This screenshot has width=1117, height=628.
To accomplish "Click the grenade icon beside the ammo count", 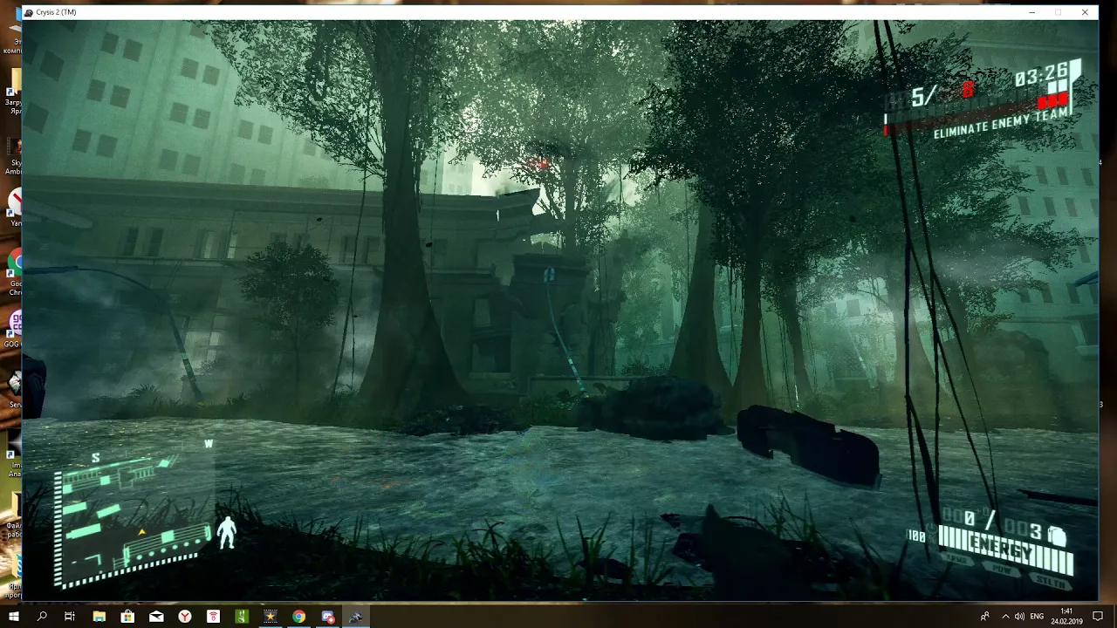I will click(x=1057, y=536).
